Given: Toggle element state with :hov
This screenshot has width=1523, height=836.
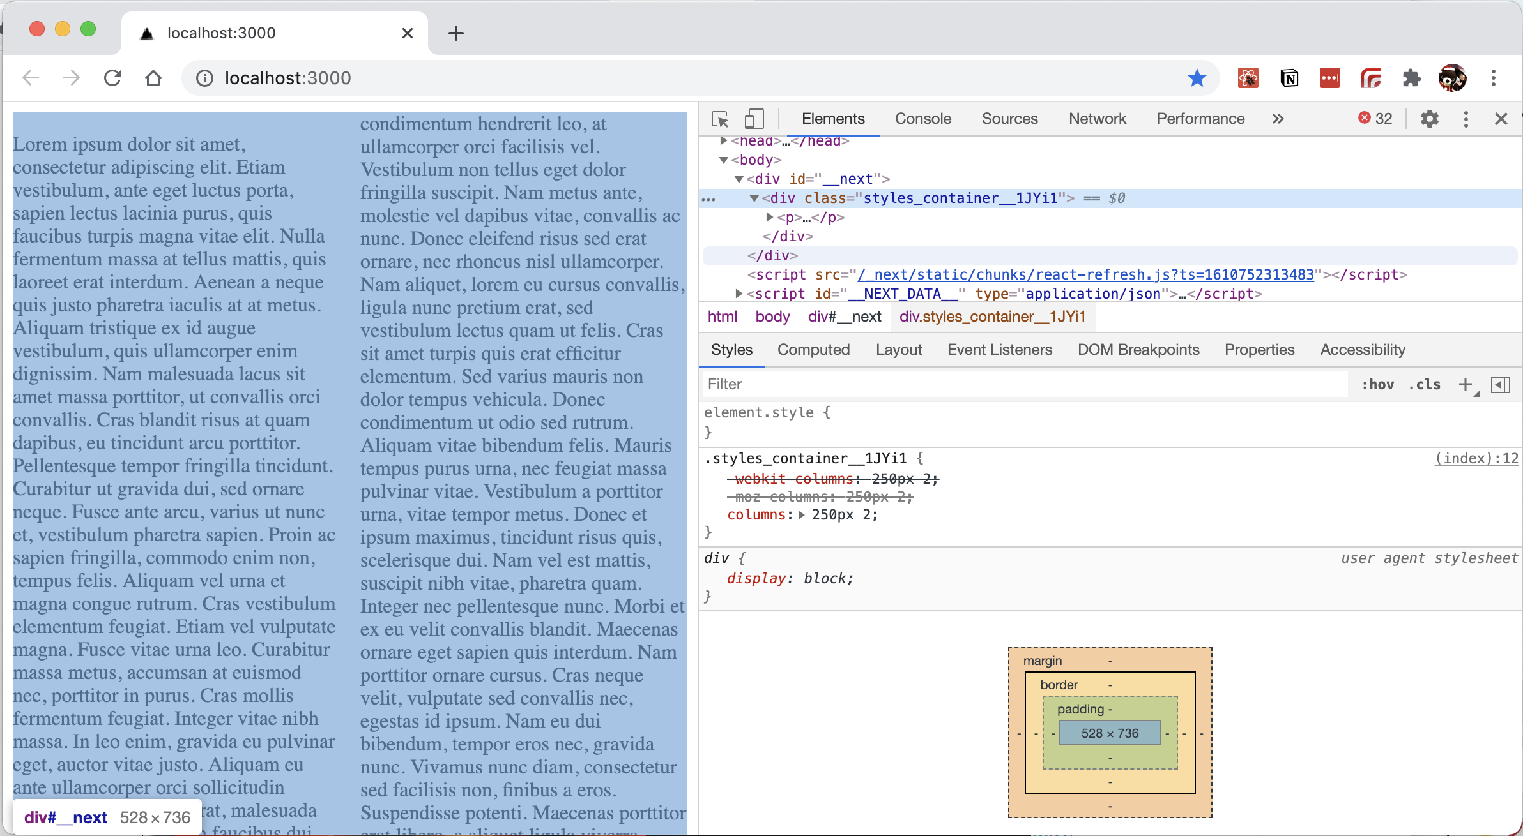Looking at the screenshot, I should (1378, 384).
